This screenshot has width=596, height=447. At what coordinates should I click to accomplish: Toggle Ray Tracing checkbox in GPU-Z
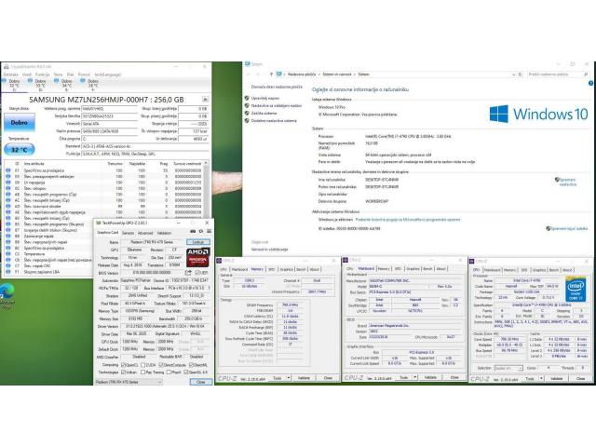click(x=142, y=372)
